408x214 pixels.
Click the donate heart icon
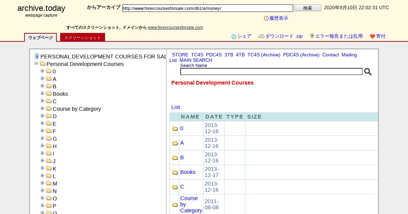point(373,37)
